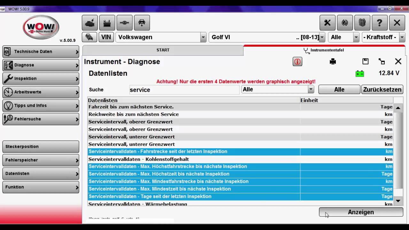
Task: Click the gift box icon in top toolbar
Action: click(362, 23)
